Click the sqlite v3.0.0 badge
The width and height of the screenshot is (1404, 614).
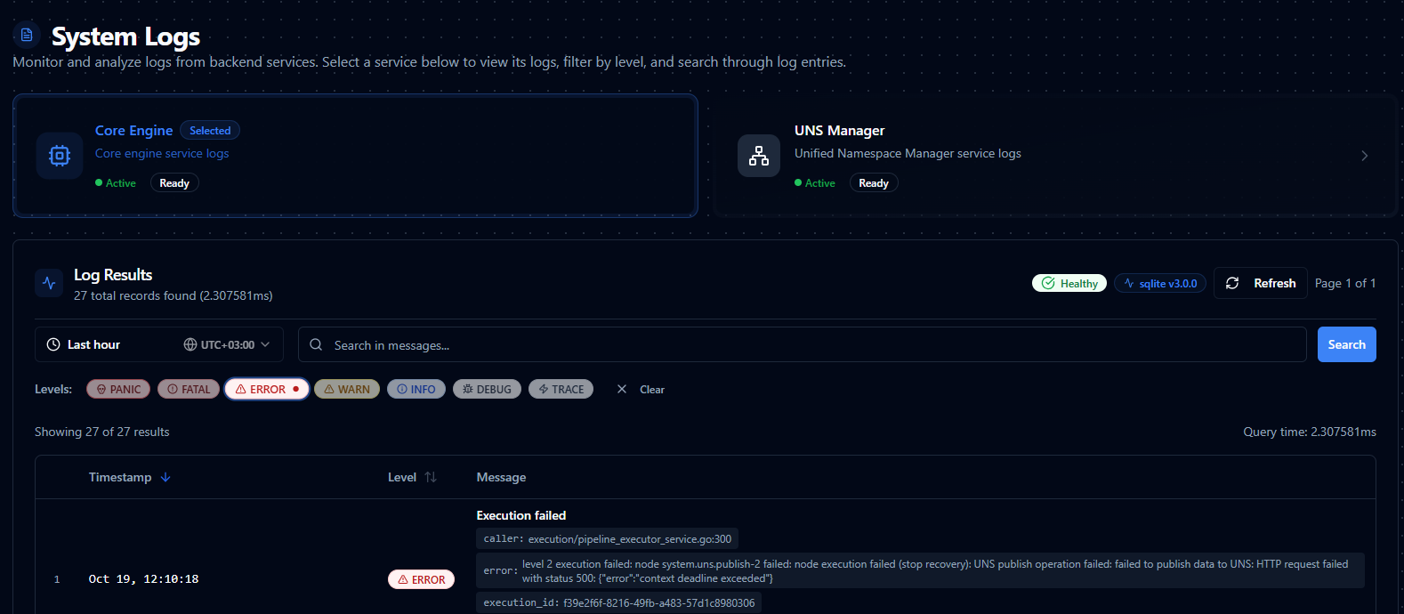1160,283
